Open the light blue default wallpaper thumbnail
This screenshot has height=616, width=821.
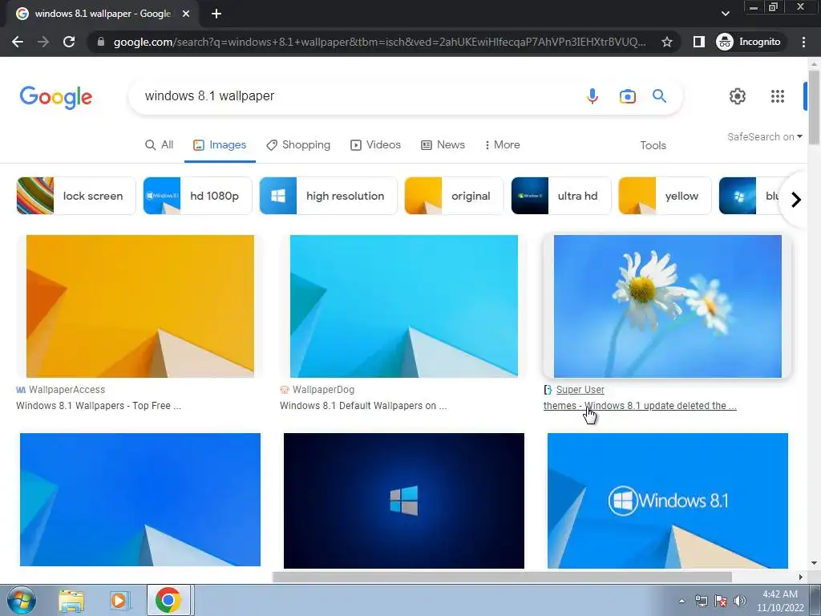(404, 306)
